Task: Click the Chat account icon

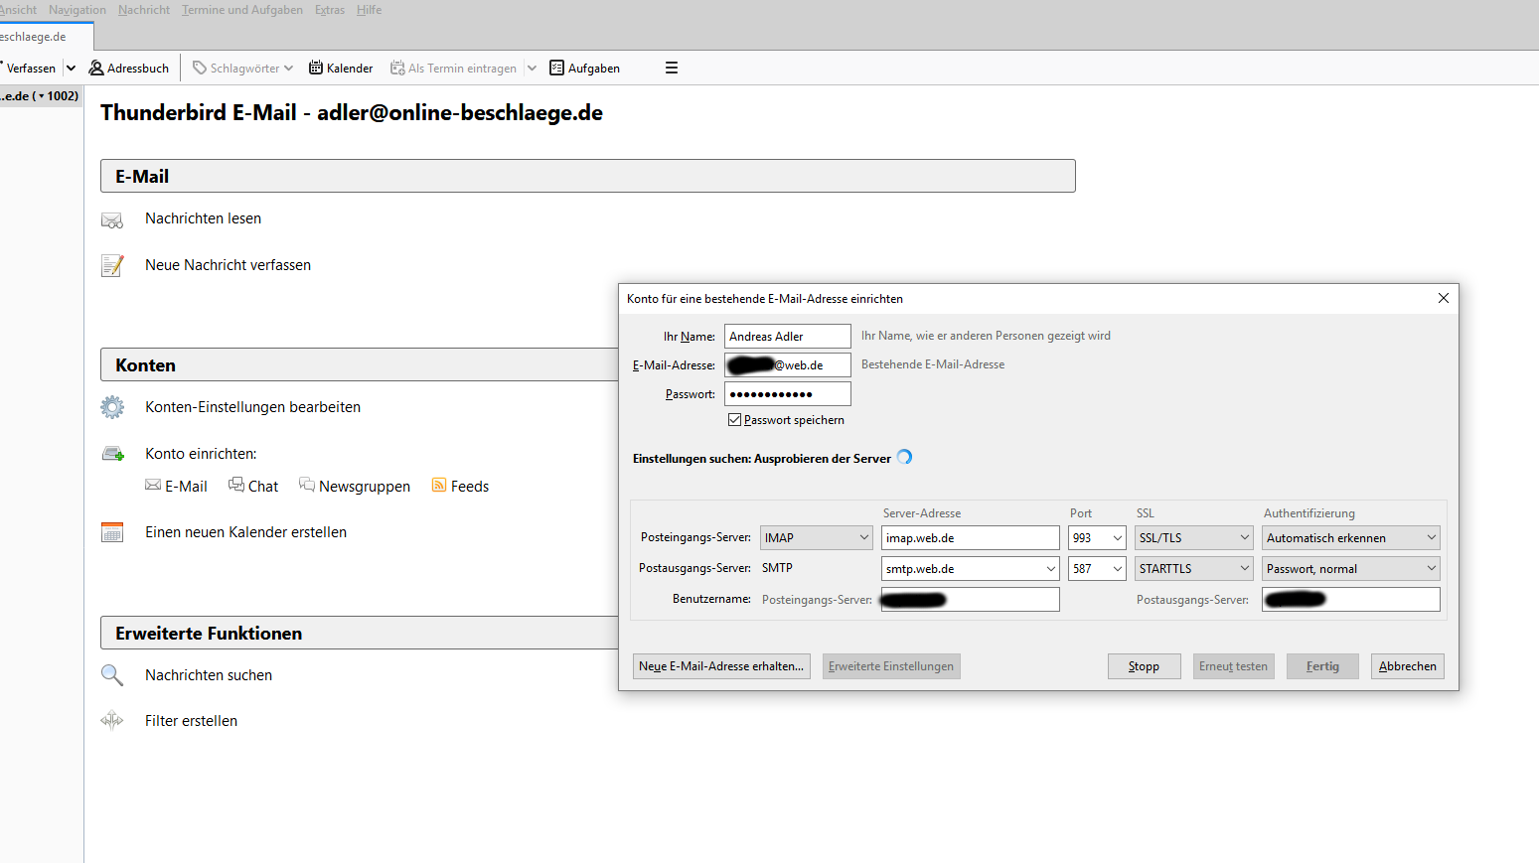Action: 236,484
